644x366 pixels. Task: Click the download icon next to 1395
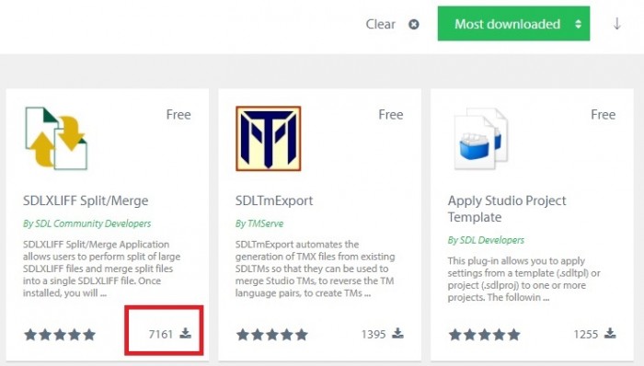[397, 333]
